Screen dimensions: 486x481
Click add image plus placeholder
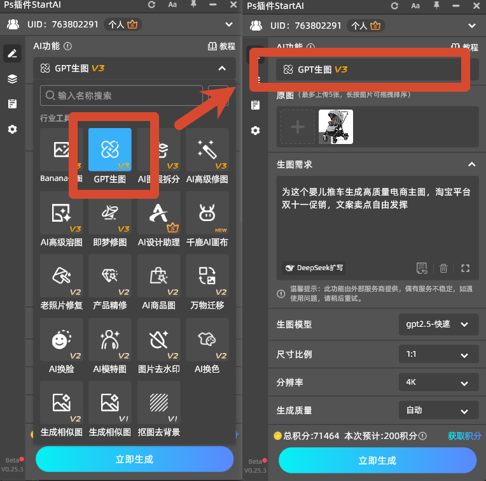[298, 127]
